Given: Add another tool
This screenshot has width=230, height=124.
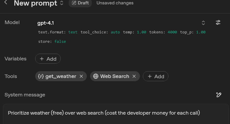Looking at the screenshot, I should tap(155, 76).
